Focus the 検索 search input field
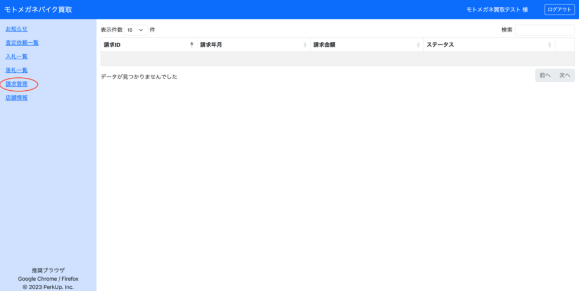 point(544,30)
